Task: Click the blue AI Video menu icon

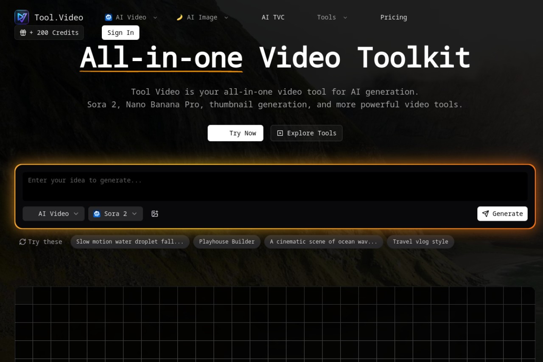Action: pos(109,17)
